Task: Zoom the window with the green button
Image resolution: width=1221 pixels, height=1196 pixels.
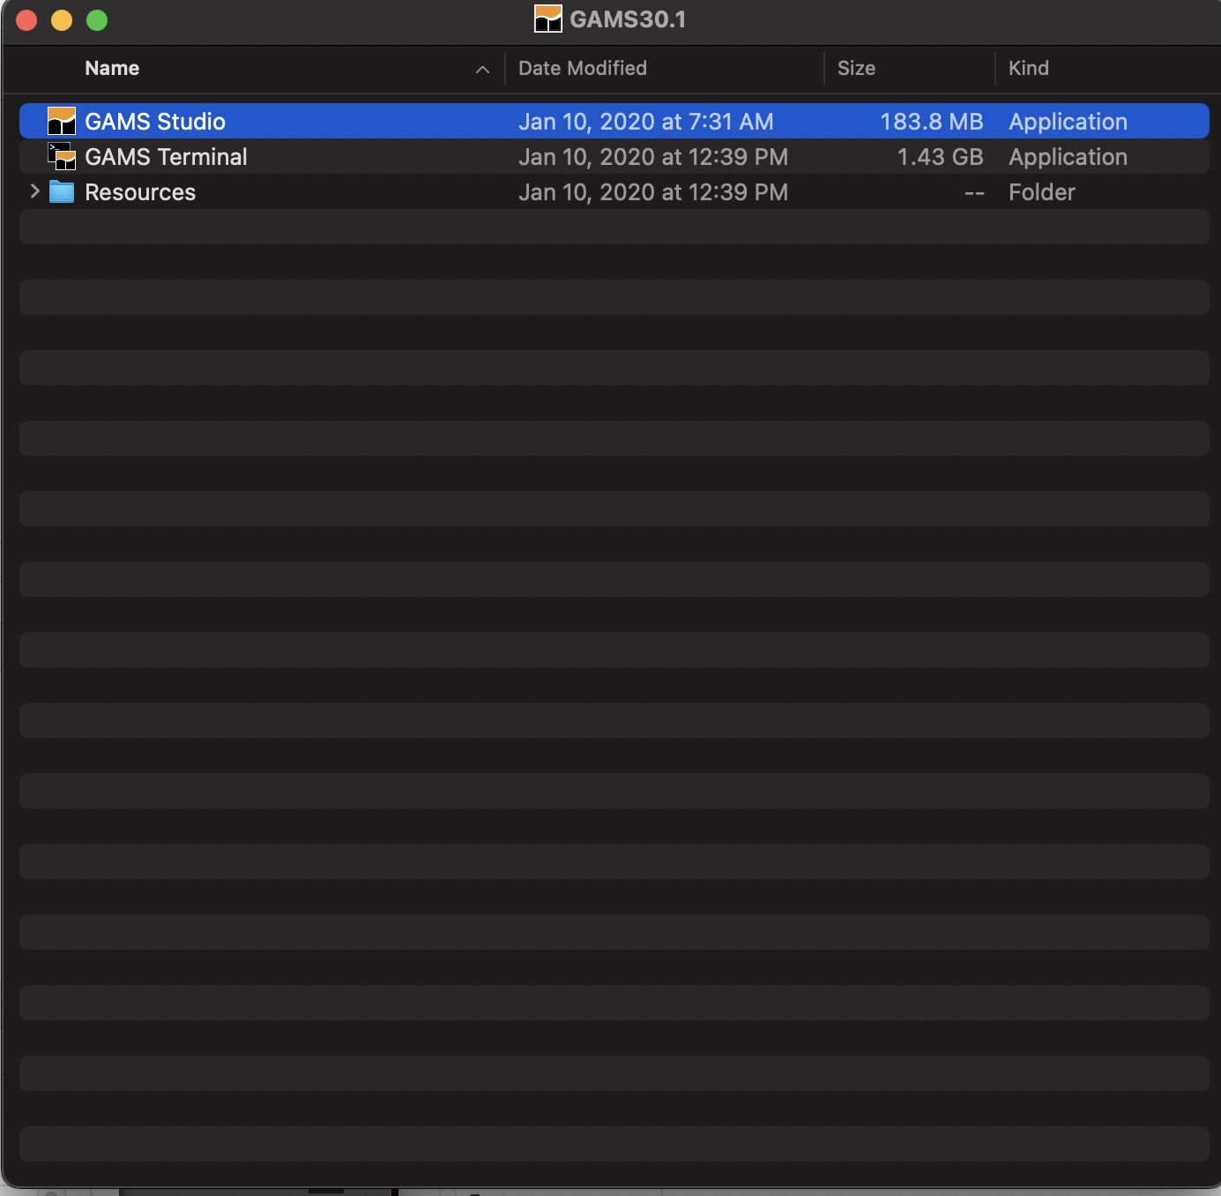Action: (97, 19)
